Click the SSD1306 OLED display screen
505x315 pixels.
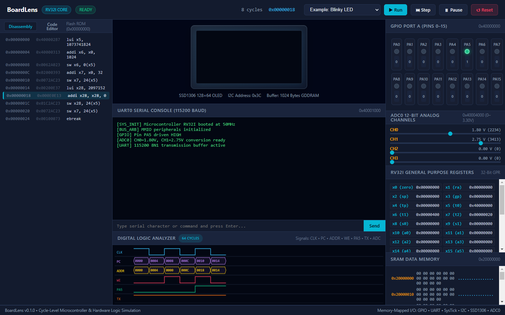[249, 57]
